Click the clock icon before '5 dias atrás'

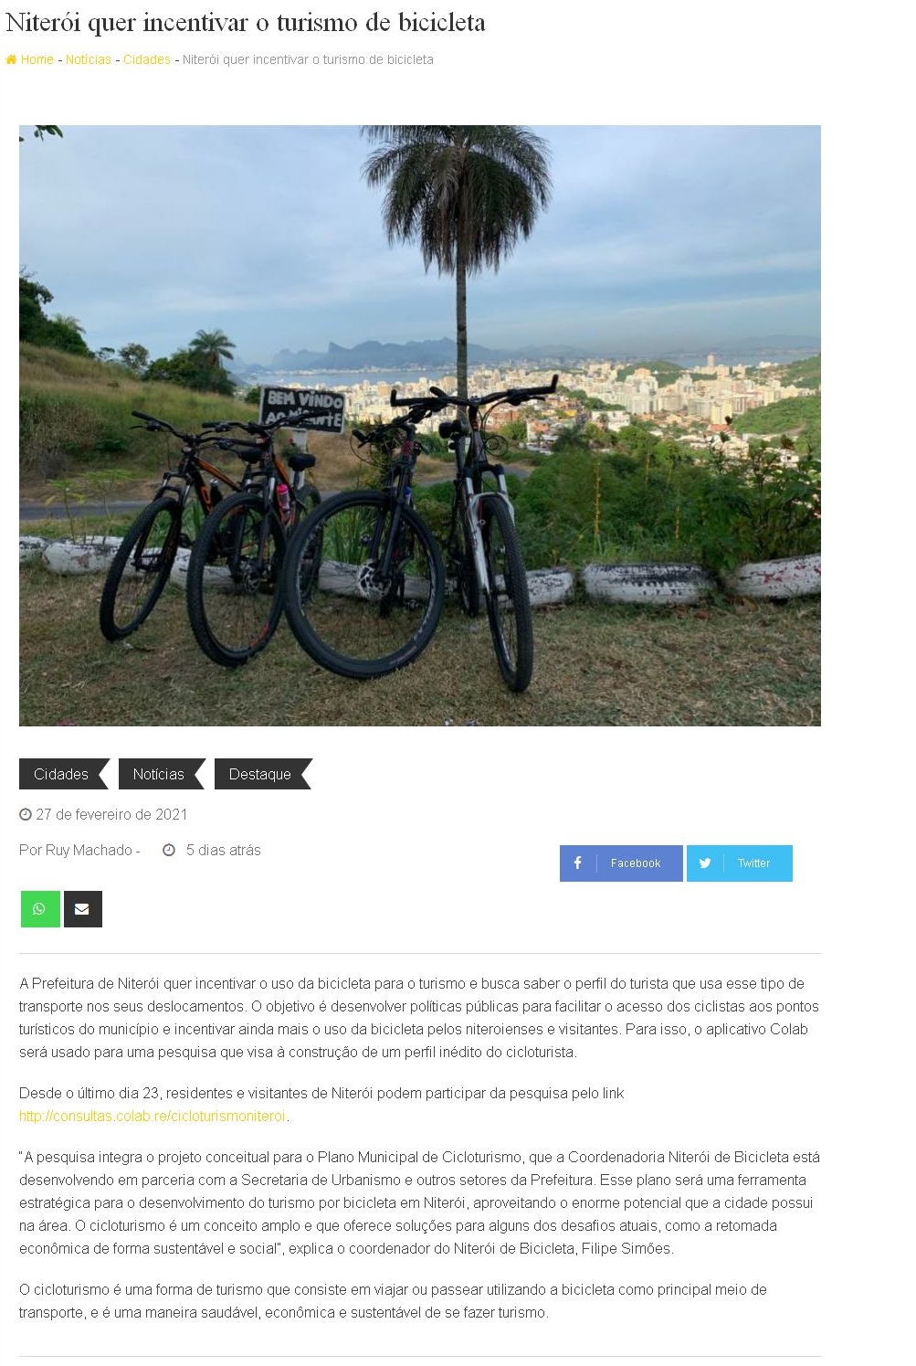(x=169, y=851)
